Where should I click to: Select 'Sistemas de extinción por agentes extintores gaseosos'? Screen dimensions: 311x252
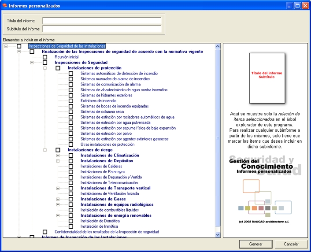124,139
